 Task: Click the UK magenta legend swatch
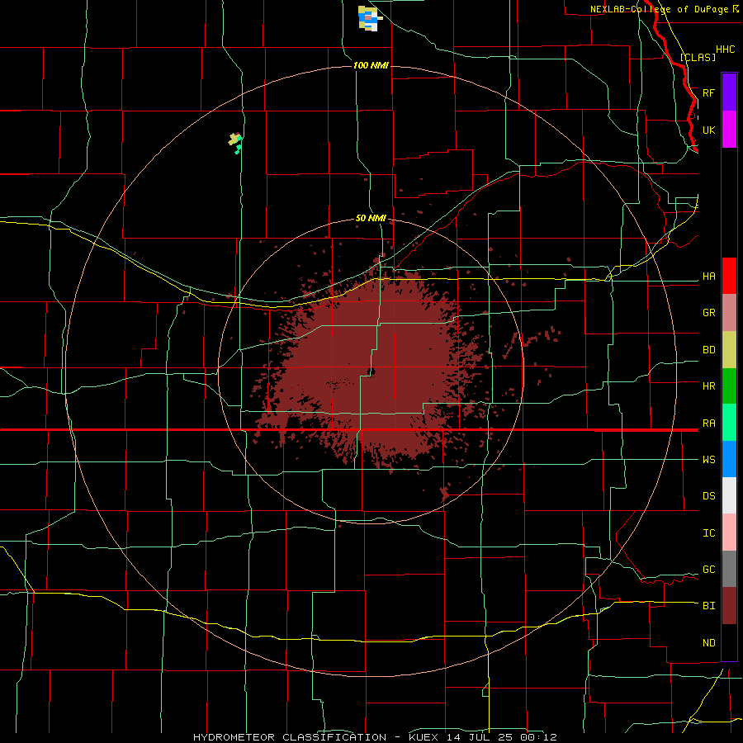(729, 130)
